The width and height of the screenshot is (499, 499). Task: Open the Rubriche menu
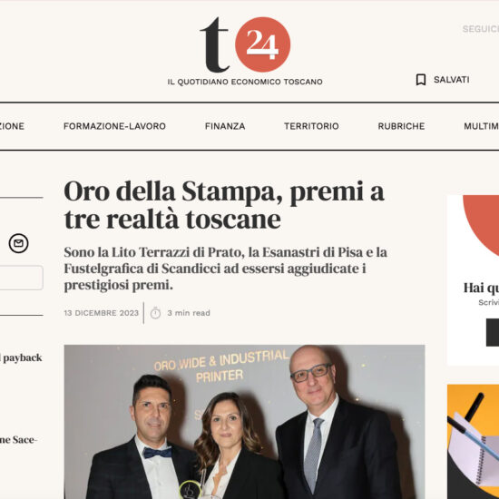click(401, 126)
